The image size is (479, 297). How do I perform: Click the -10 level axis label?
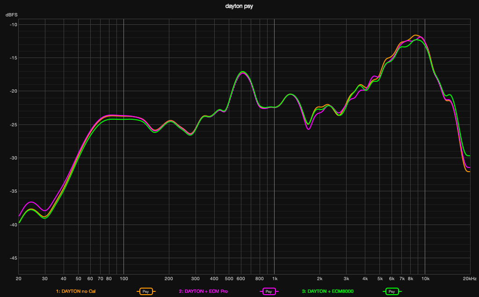(x=14, y=25)
